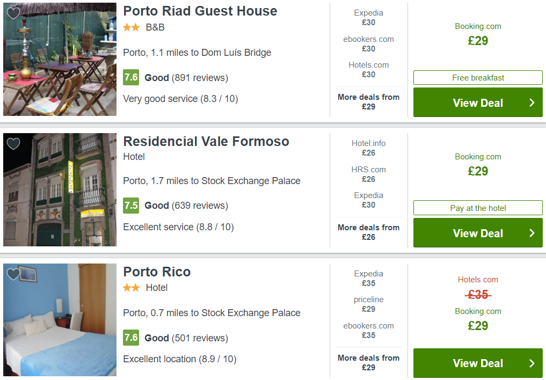The image size is (546, 380).
Task: Click Porto Riad Guest House rating stars
Action: pyautogui.click(x=131, y=27)
